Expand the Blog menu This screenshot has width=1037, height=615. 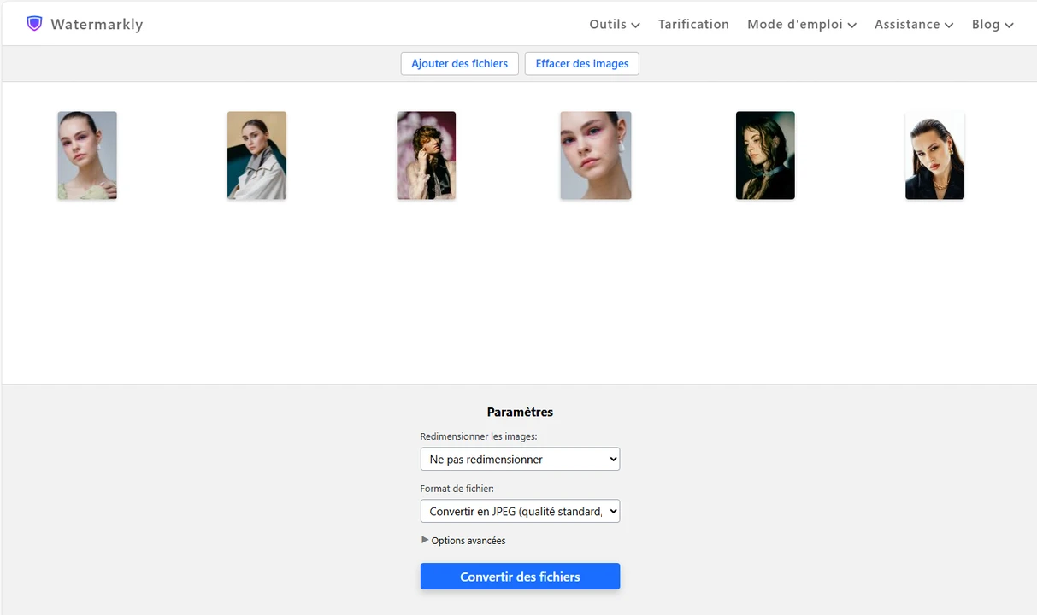pyautogui.click(x=992, y=24)
